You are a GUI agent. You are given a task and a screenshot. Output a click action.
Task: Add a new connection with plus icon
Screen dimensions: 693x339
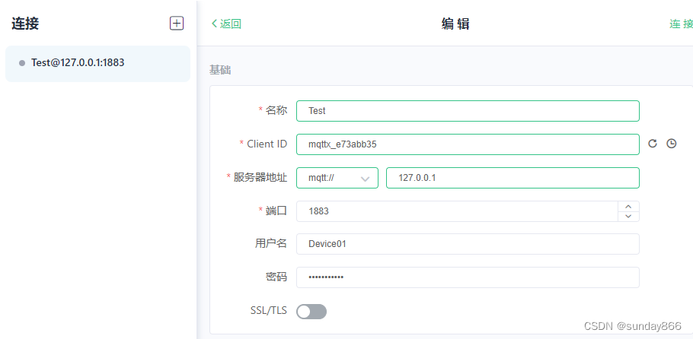[x=177, y=24]
